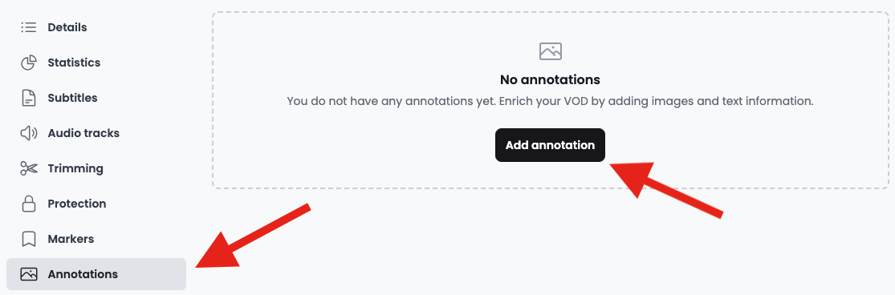Go to the Statistics menu label
Screen dimensions: 895x295
point(74,63)
